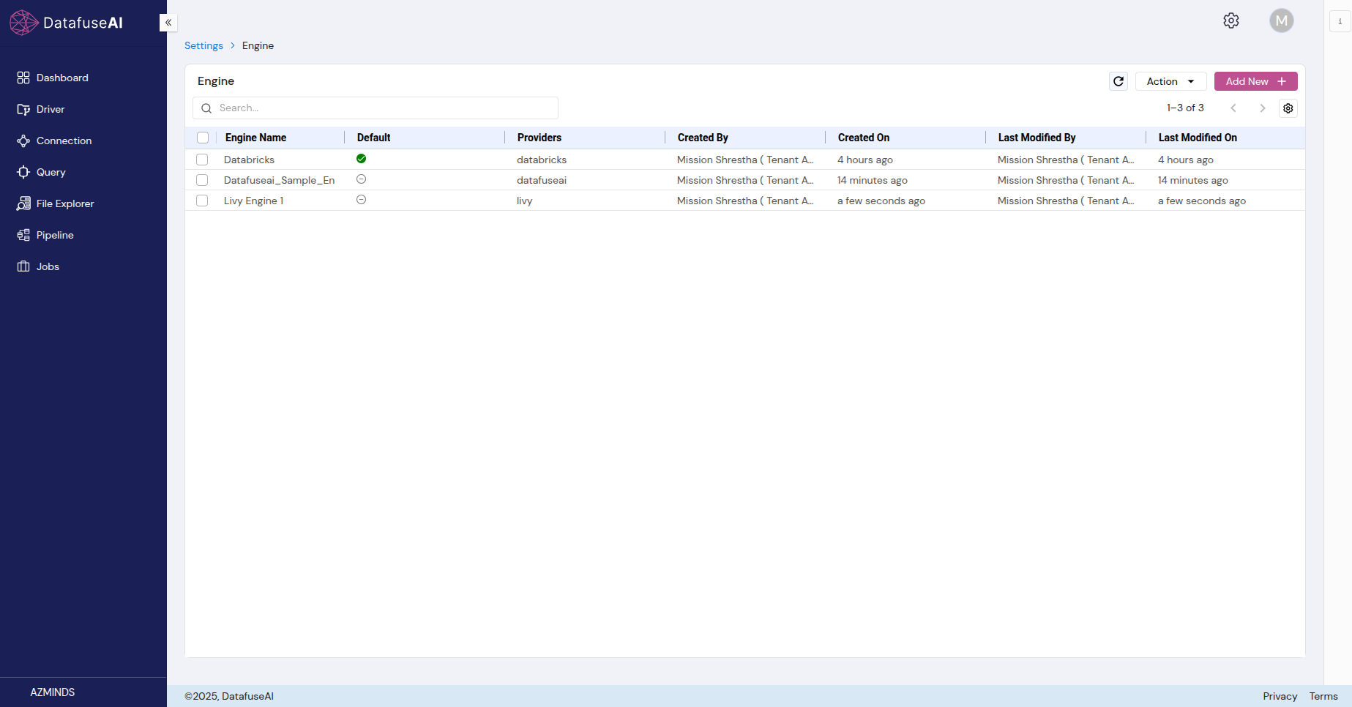Set Livy Engine 1 as default icon
The image size is (1352, 707).
(361, 200)
